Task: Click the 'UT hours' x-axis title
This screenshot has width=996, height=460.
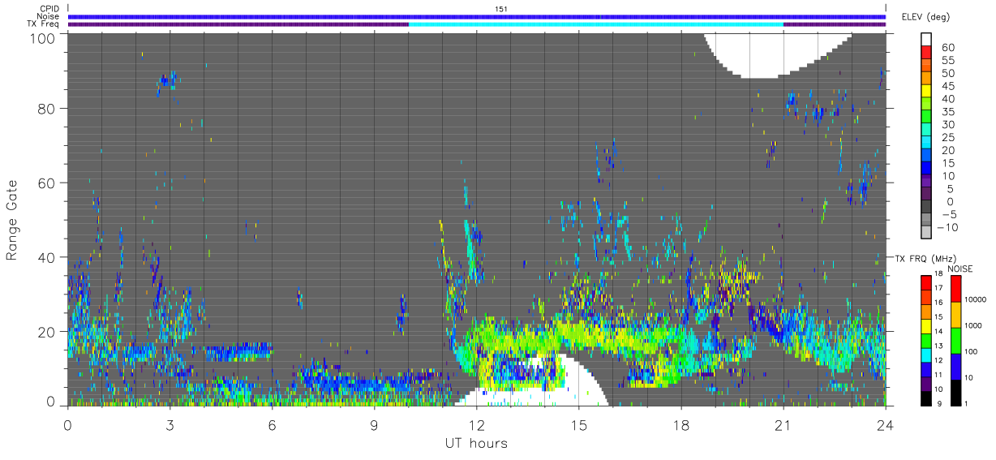Action: pyautogui.click(x=475, y=443)
